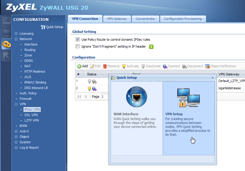245x171 pixels.
Task: Open Object Reference in the toolbar
Action: coord(207,66)
